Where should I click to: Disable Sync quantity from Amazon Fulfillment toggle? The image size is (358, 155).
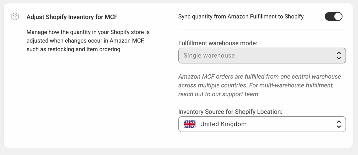333,17
